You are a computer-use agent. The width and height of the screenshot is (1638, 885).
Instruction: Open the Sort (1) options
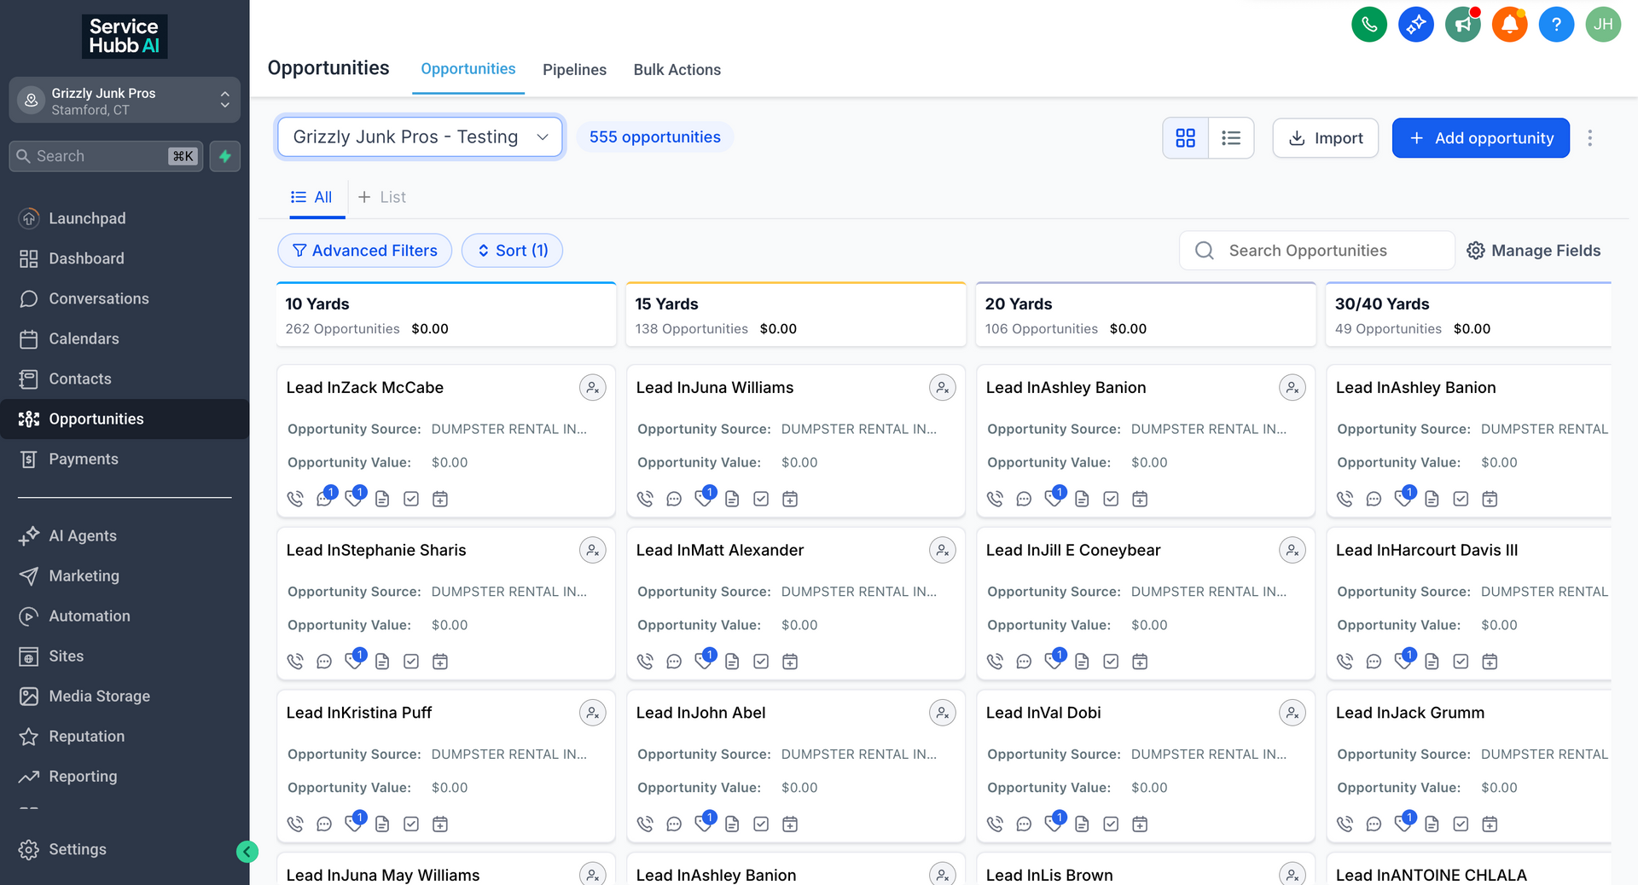click(512, 251)
